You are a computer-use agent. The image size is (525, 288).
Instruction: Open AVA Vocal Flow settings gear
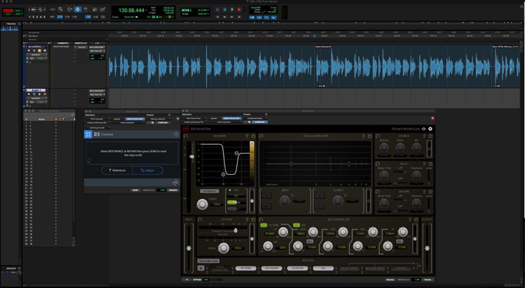[x=430, y=129]
